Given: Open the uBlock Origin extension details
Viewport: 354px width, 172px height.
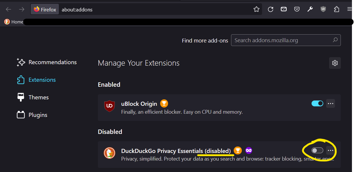Looking at the screenshot, I should click(x=139, y=104).
